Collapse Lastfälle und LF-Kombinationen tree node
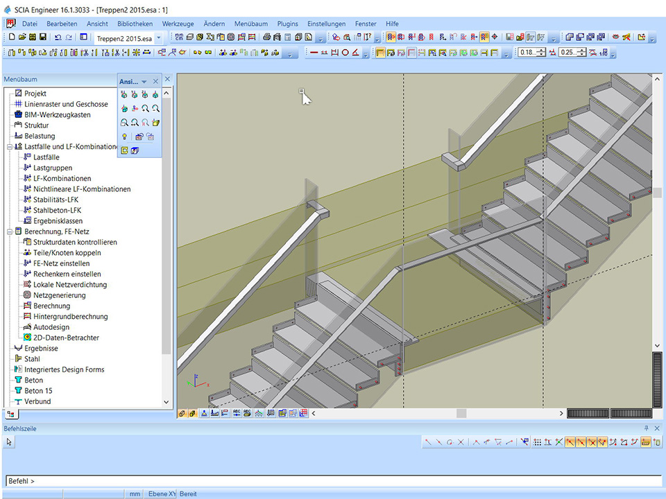The height and width of the screenshot is (499, 666). click(10, 147)
